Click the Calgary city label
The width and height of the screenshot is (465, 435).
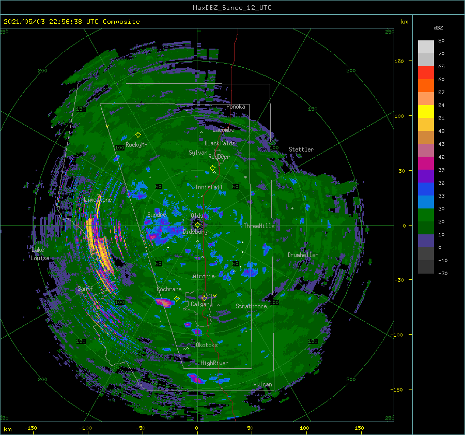(x=202, y=304)
